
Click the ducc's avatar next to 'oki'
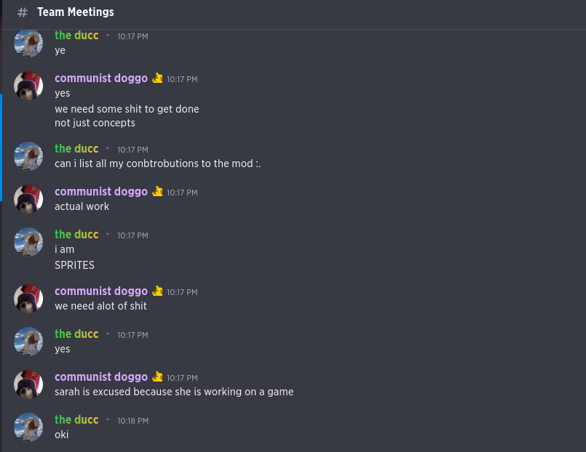click(28, 427)
